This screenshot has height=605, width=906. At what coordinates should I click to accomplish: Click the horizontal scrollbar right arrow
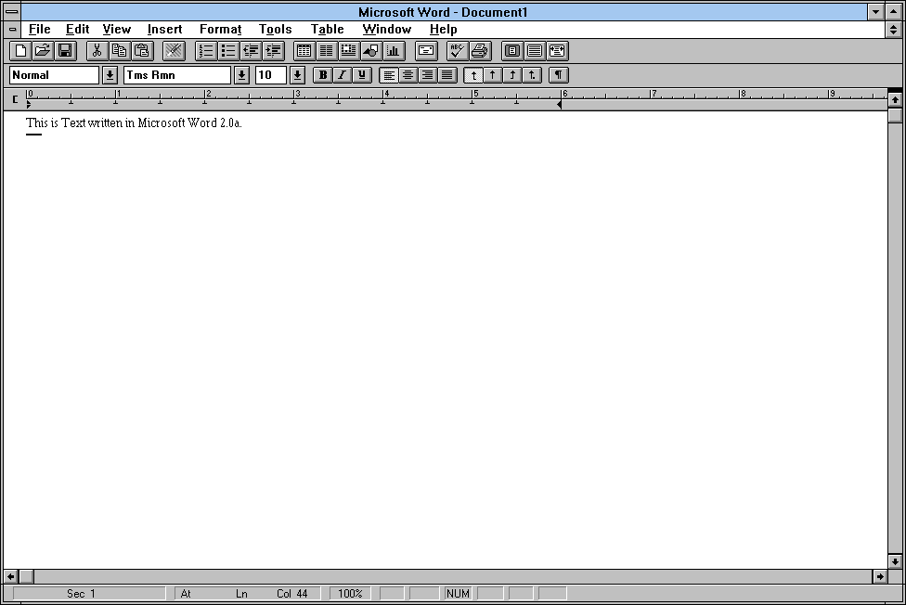point(879,576)
